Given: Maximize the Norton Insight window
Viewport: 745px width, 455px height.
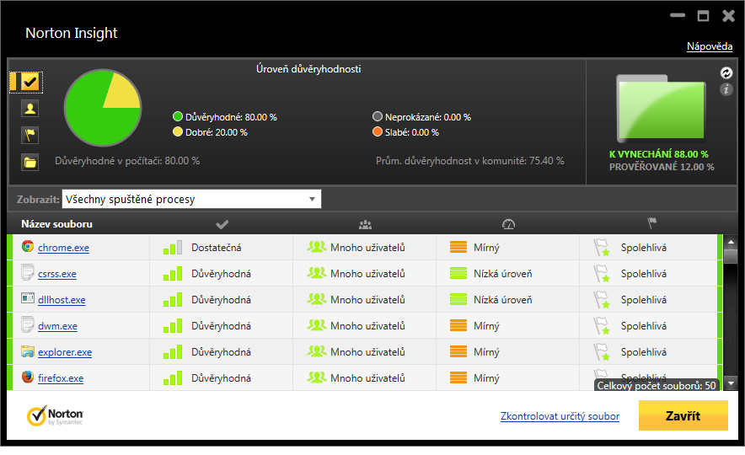Looking at the screenshot, I should (x=703, y=16).
